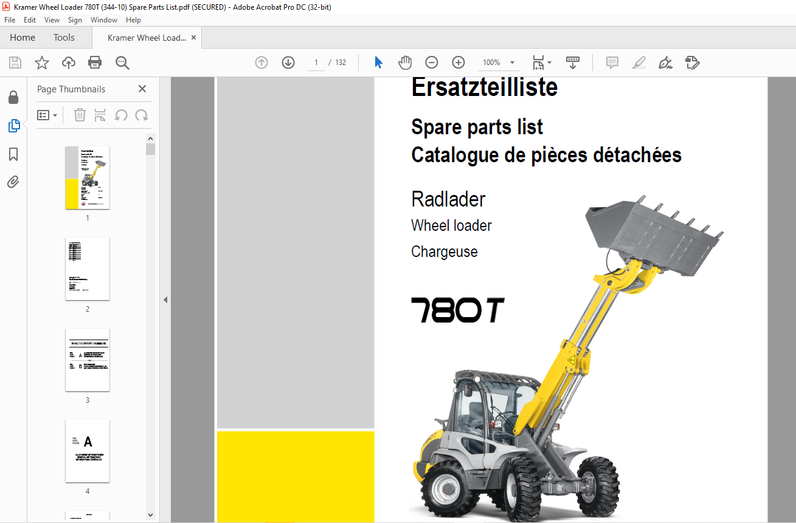Click the insert page break/split icon
Image resolution: width=796 pixels, height=523 pixels.
click(x=100, y=115)
